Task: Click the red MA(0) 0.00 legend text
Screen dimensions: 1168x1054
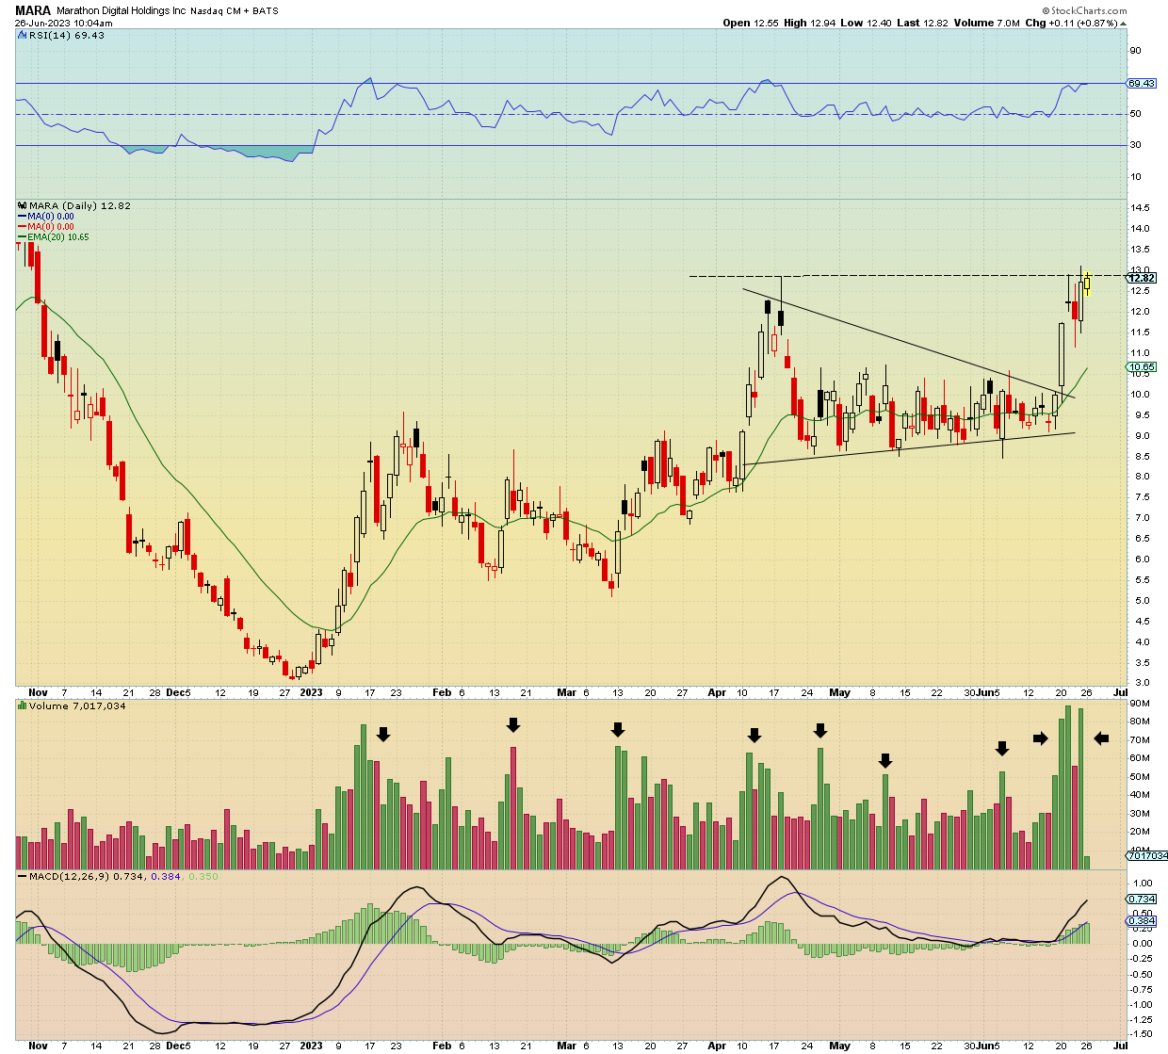Action: 51,227
